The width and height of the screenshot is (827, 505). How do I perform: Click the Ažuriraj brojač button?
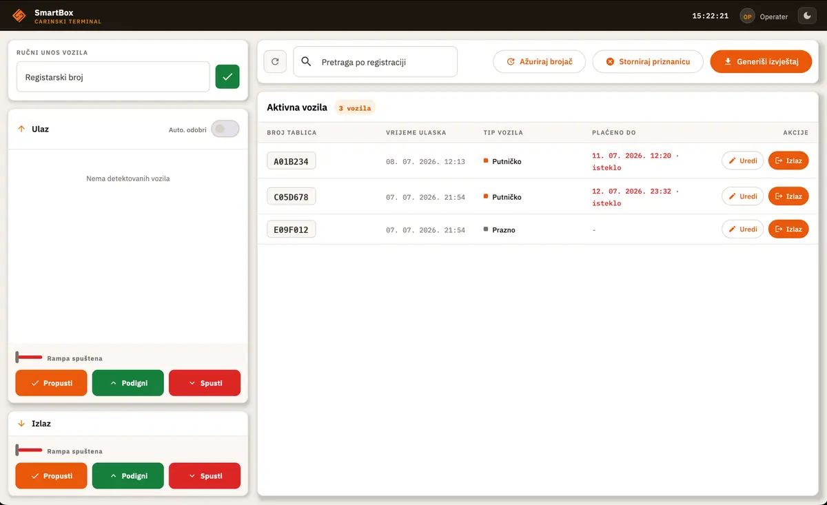coord(539,61)
